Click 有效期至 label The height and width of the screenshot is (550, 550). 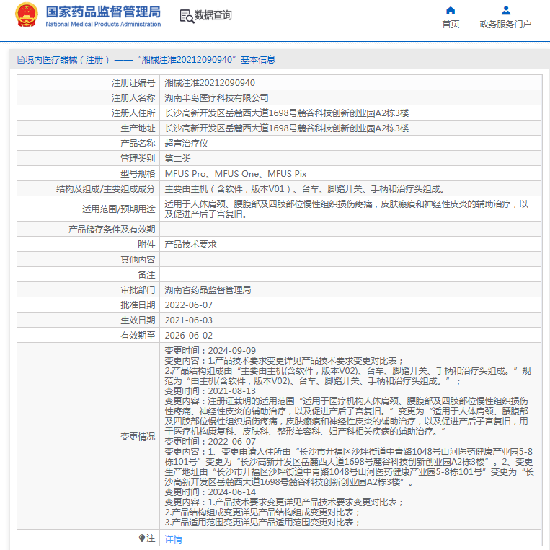(138, 336)
